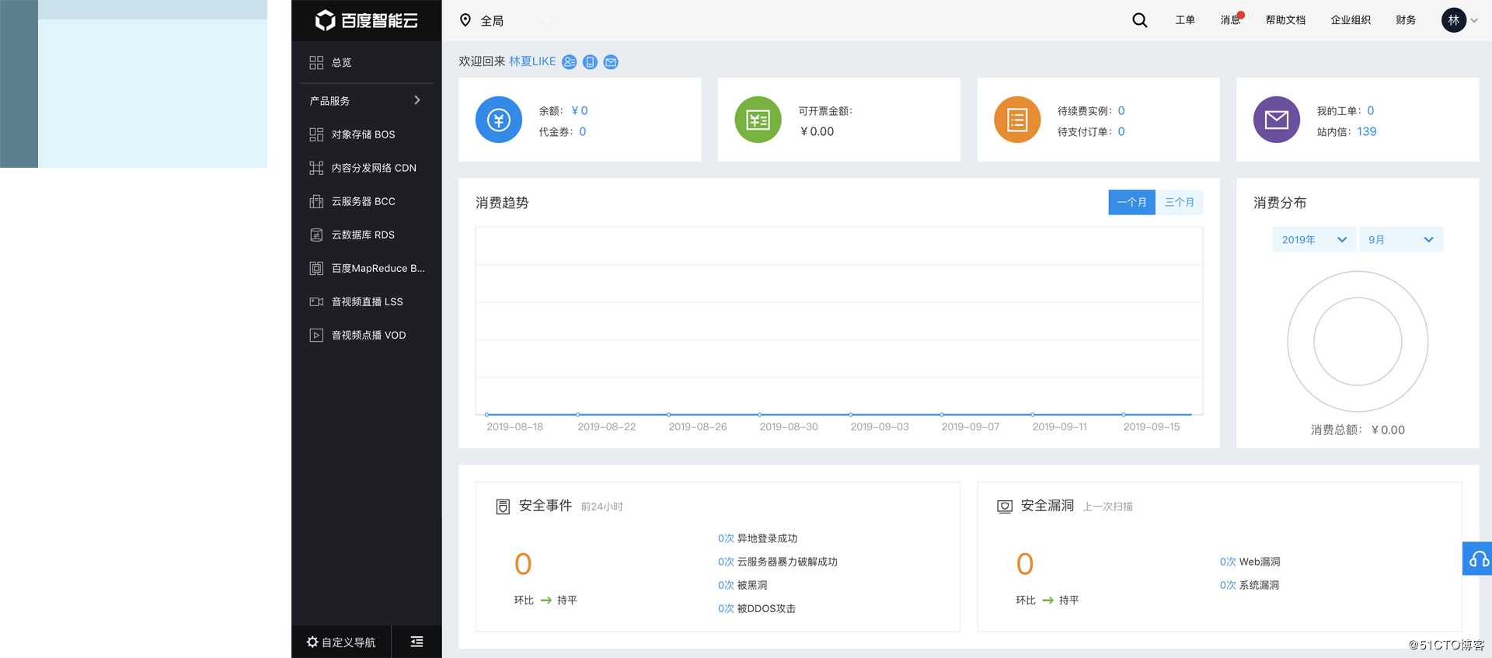Click the 百度MapReduce icon
This screenshot has height=658, width=1492.
click(316, 268)
